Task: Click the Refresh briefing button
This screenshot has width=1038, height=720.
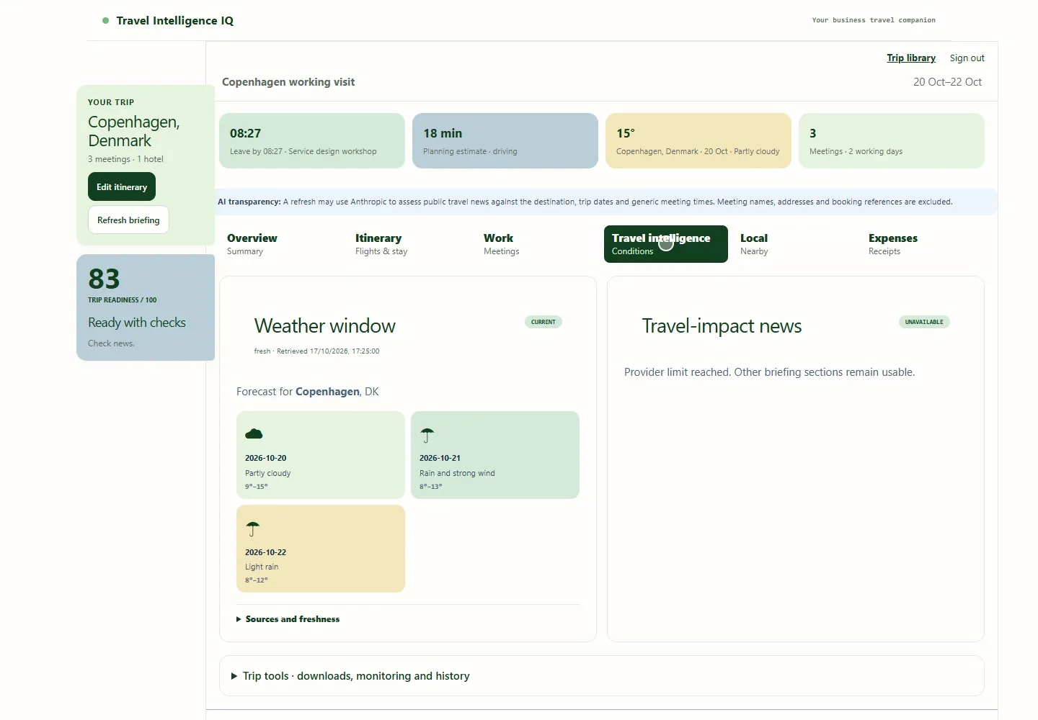Action: coord(128,220)
